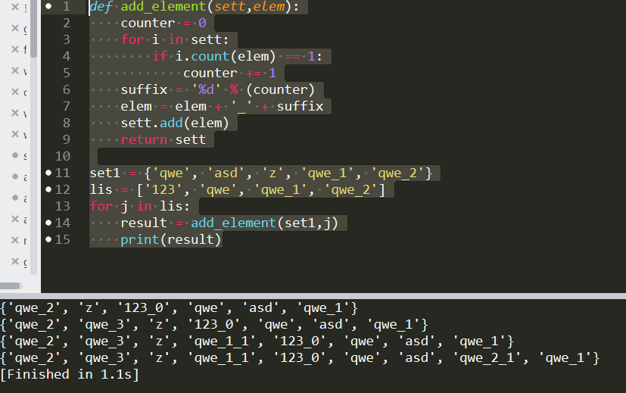Click line number 5 in the gutter
The height and width of the screenshot is (393, 626).
pos(66,73)
